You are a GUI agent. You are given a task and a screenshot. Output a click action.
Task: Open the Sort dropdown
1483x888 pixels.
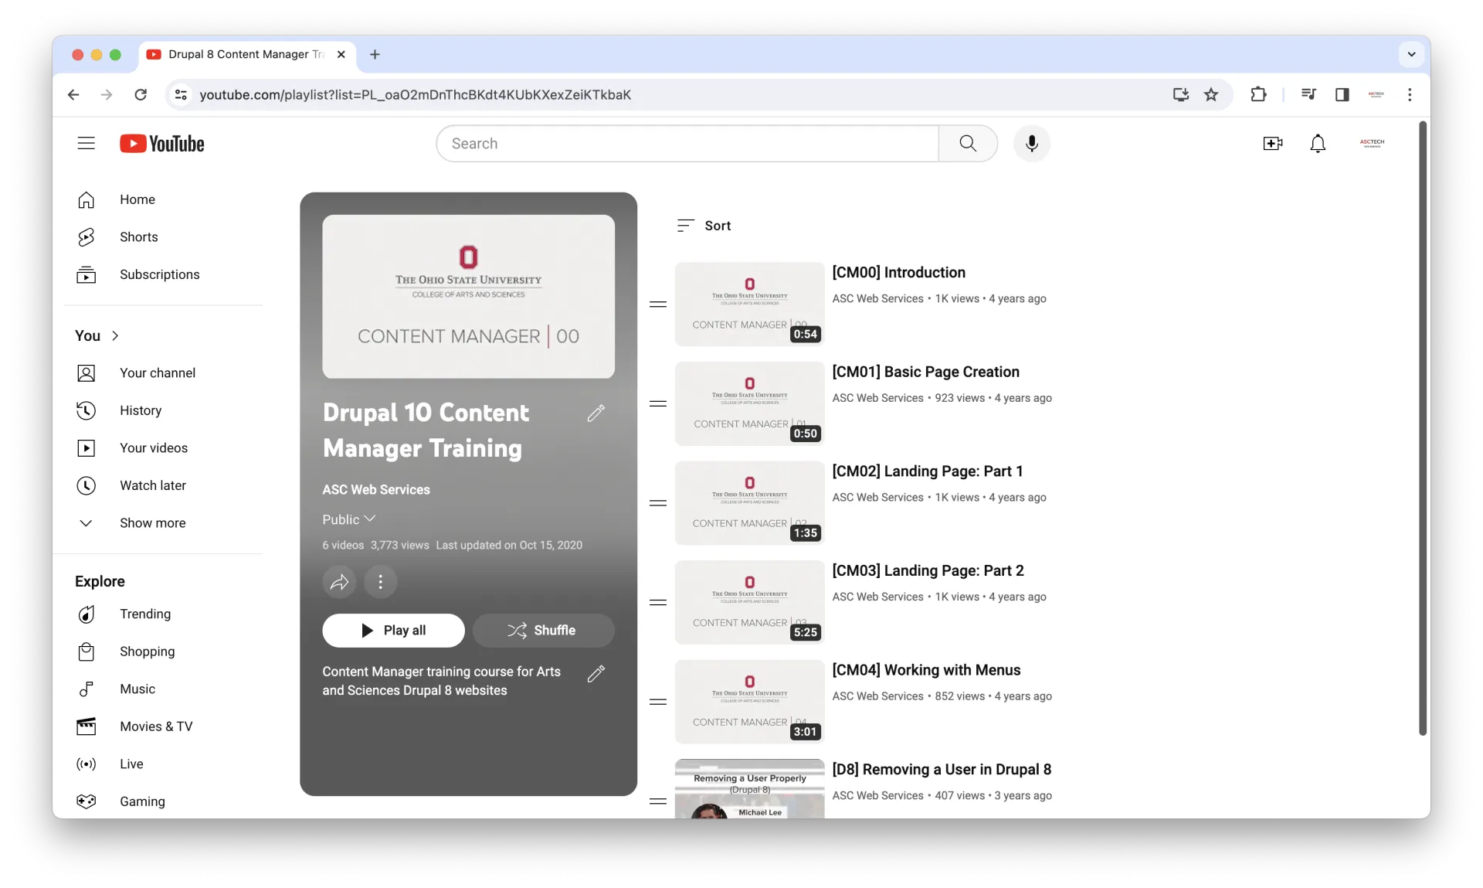[704, 226]
